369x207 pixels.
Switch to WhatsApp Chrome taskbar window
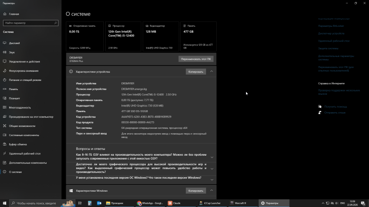click(x=150, y=203)
